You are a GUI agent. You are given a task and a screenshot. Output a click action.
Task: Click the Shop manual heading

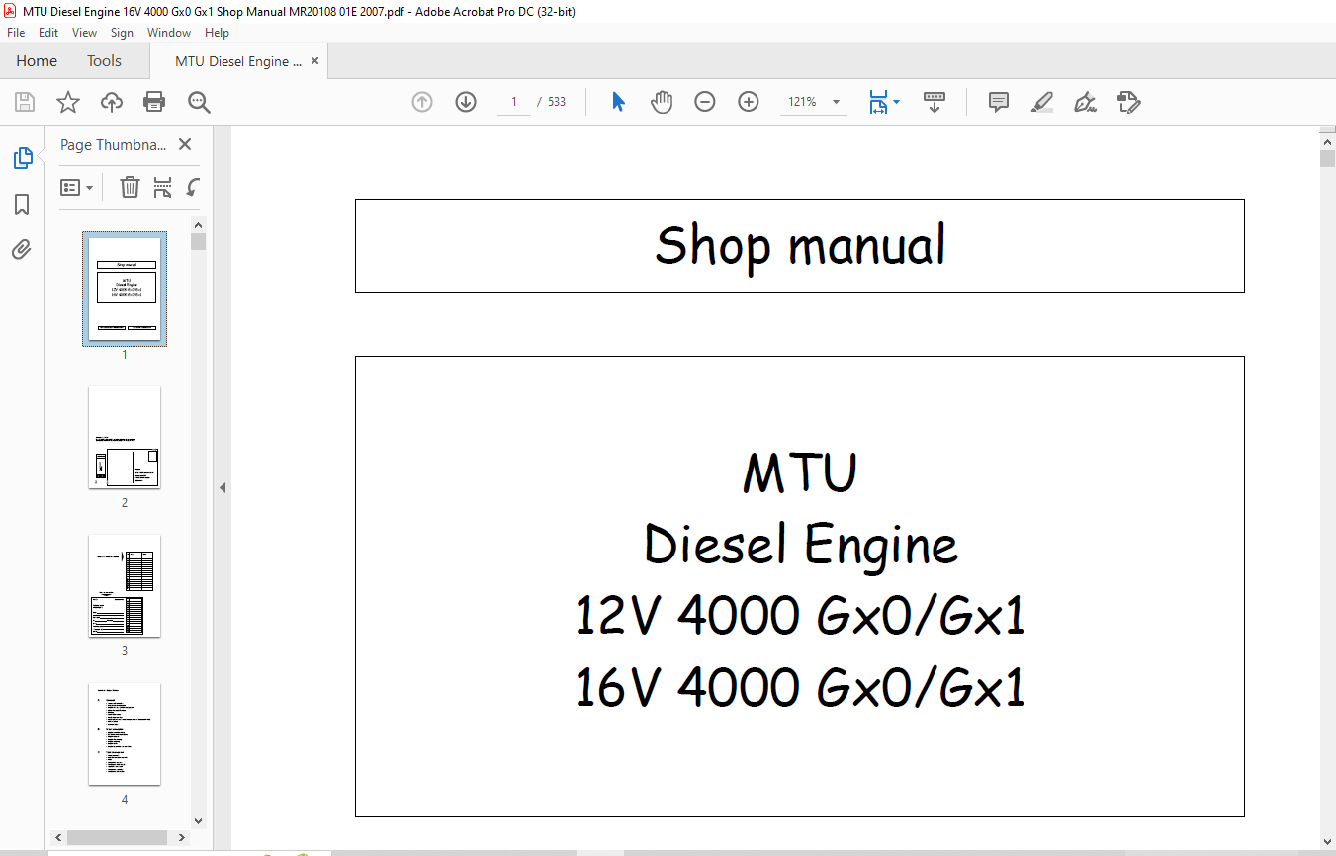(x=800, y=245)
